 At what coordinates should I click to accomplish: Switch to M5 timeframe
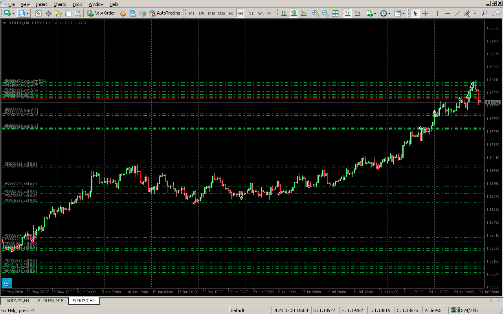coord(202,13)
